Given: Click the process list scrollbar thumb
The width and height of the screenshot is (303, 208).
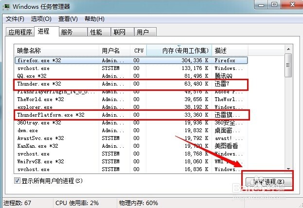Looking at the screenshot, I should pos(288,65).
